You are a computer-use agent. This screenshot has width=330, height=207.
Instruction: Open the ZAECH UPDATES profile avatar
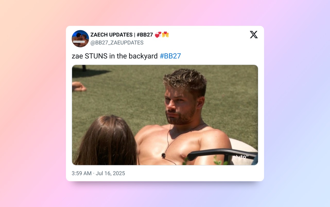[80, 38]
